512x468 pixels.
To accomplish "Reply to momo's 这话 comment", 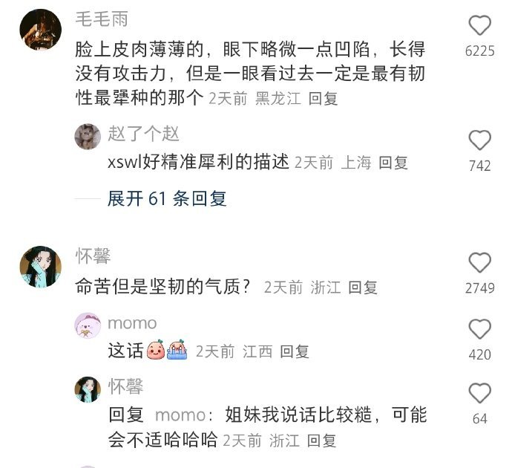I will pos(295,351).
